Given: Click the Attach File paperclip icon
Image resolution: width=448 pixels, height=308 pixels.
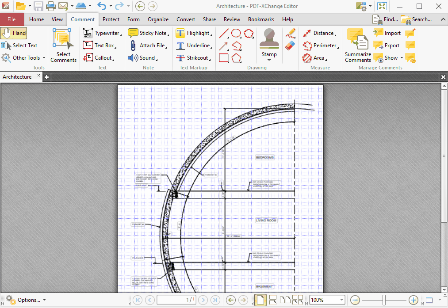Looking at the screenshot, I should pyautogui.click(x=133, y=46).
